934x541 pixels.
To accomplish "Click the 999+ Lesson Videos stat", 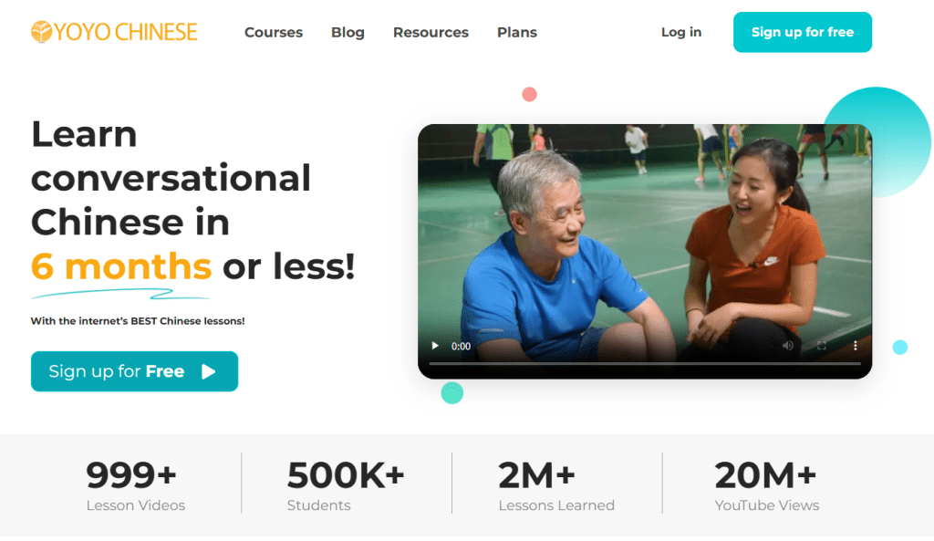I will tap(135, 485).
